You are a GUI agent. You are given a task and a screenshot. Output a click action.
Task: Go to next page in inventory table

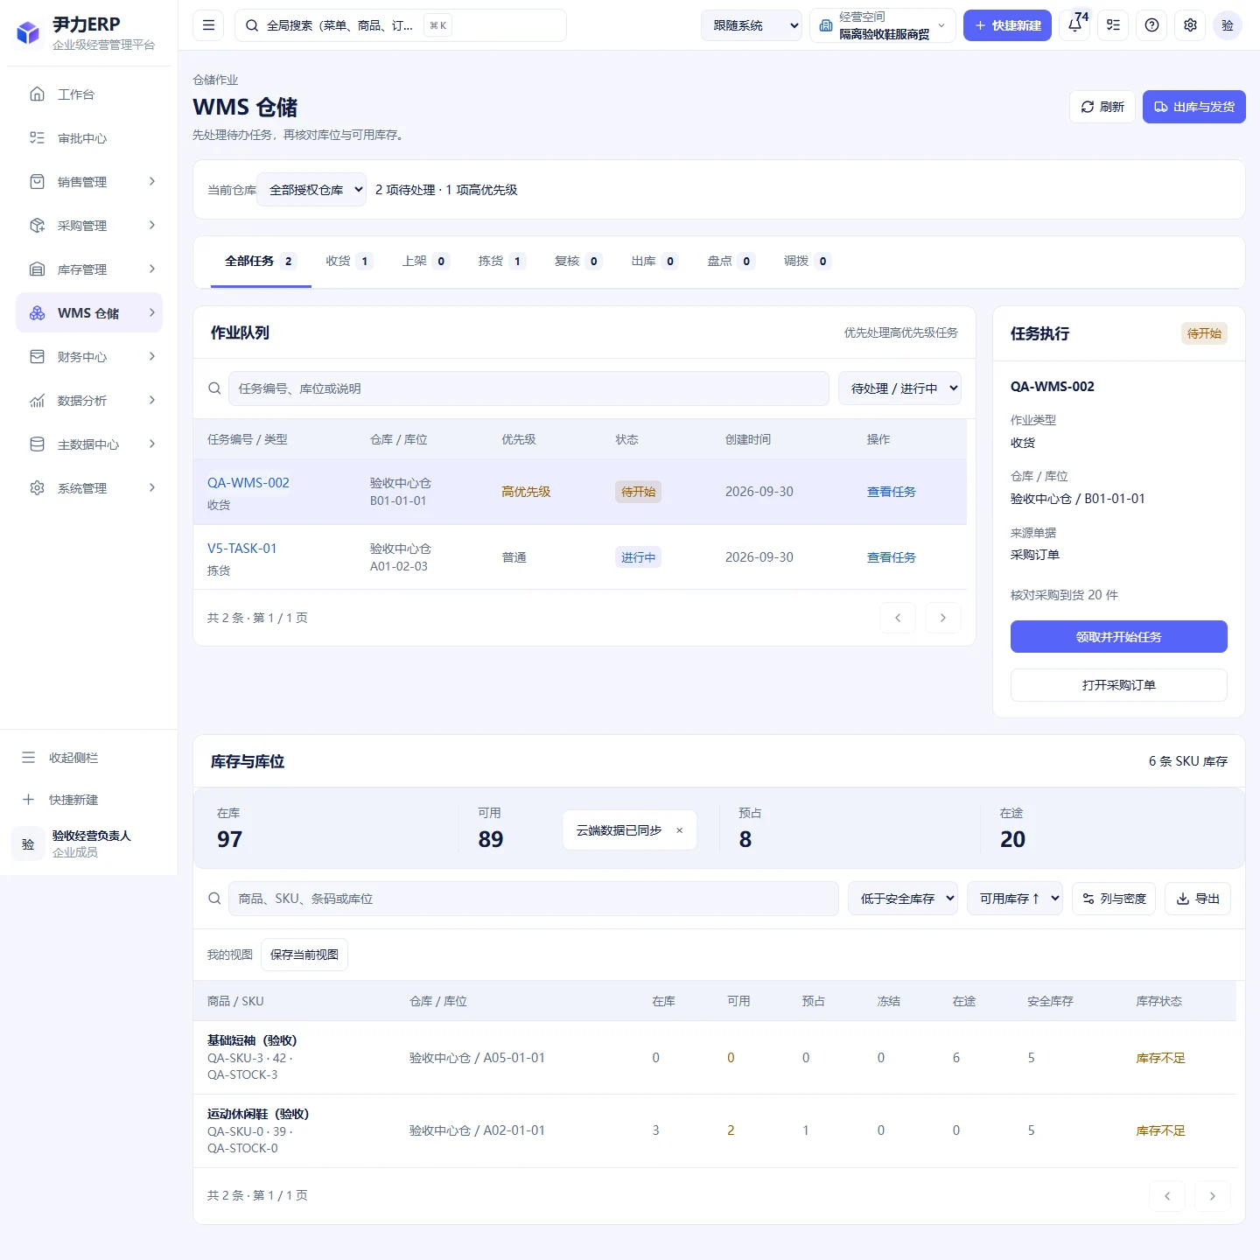pyautogui.click(x=1213, y=1196)
